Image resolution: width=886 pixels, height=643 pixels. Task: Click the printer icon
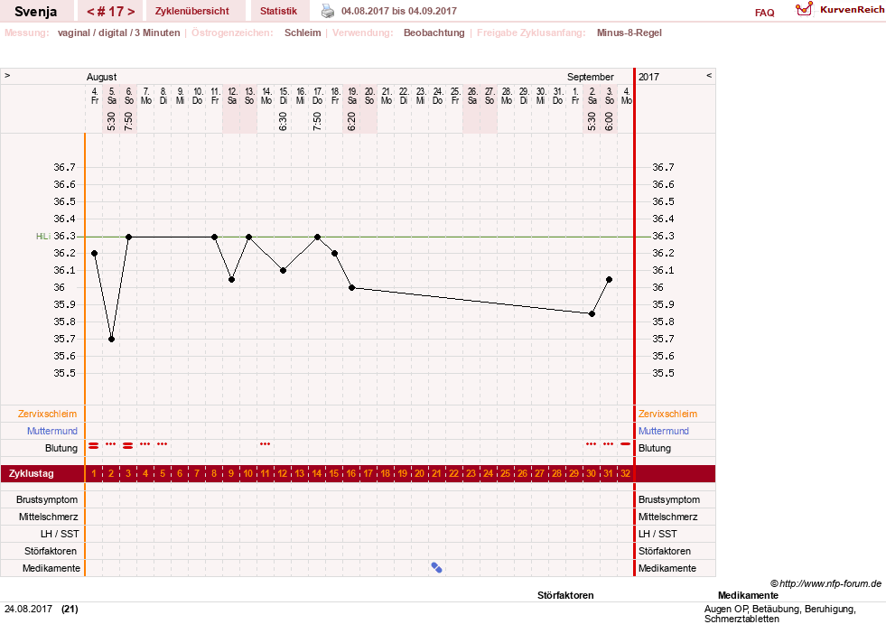point(328,11)
